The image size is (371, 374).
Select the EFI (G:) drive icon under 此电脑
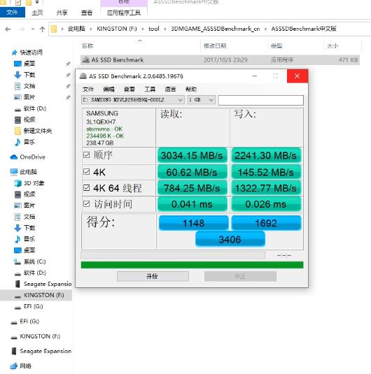(x=18, y=307)
